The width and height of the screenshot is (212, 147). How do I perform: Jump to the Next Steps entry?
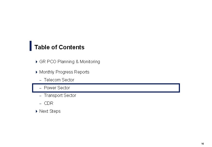(50, 111)
